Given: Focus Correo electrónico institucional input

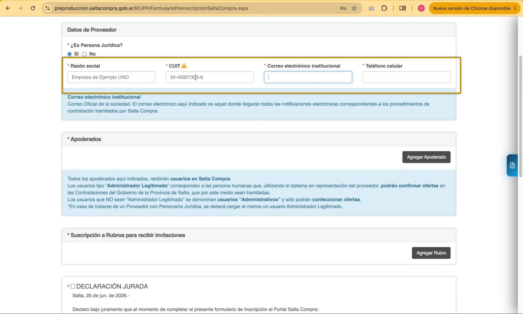Looking at the screenshot, I should pyautogui.click(x=308, y=77).
